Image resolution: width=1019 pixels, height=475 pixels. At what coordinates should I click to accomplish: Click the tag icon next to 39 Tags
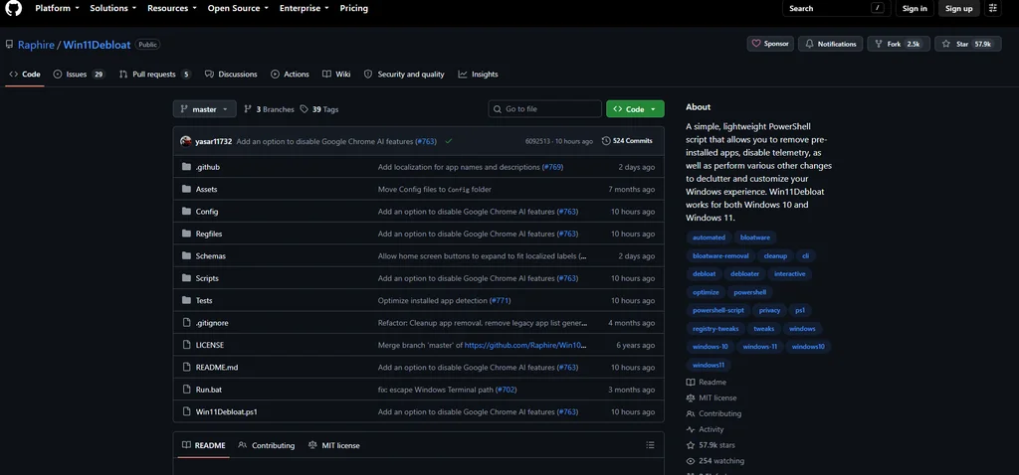(x=305, y=109)
